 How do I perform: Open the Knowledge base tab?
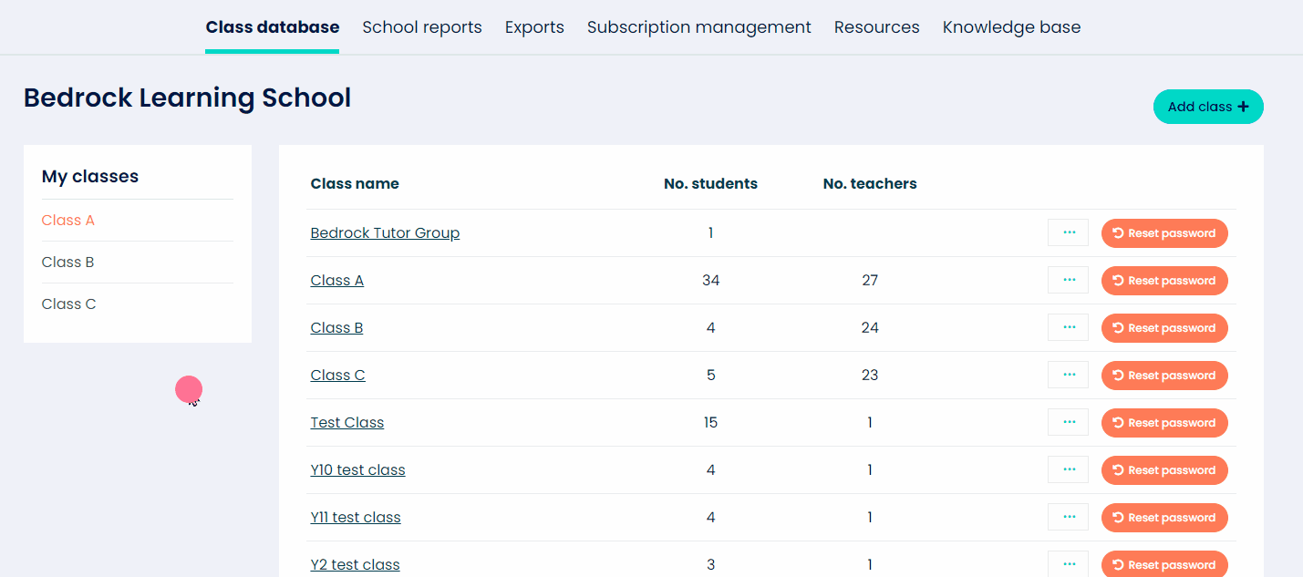[x=1012, y=27]
